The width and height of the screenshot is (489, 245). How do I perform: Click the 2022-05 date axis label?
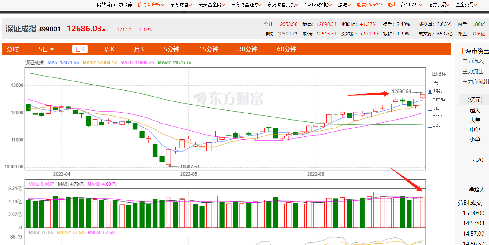(x=189, y=174)
